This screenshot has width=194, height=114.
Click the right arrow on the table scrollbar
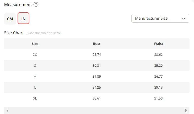[186, 111]
